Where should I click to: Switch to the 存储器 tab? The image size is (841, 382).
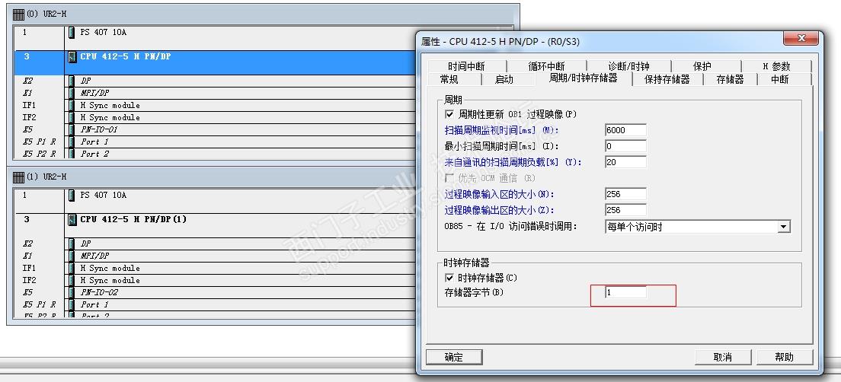pos(730,79)
